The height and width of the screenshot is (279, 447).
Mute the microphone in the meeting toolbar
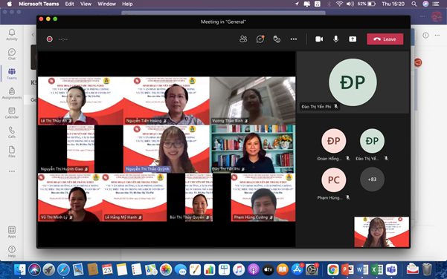pyautogui.click(x=336, y=39)
